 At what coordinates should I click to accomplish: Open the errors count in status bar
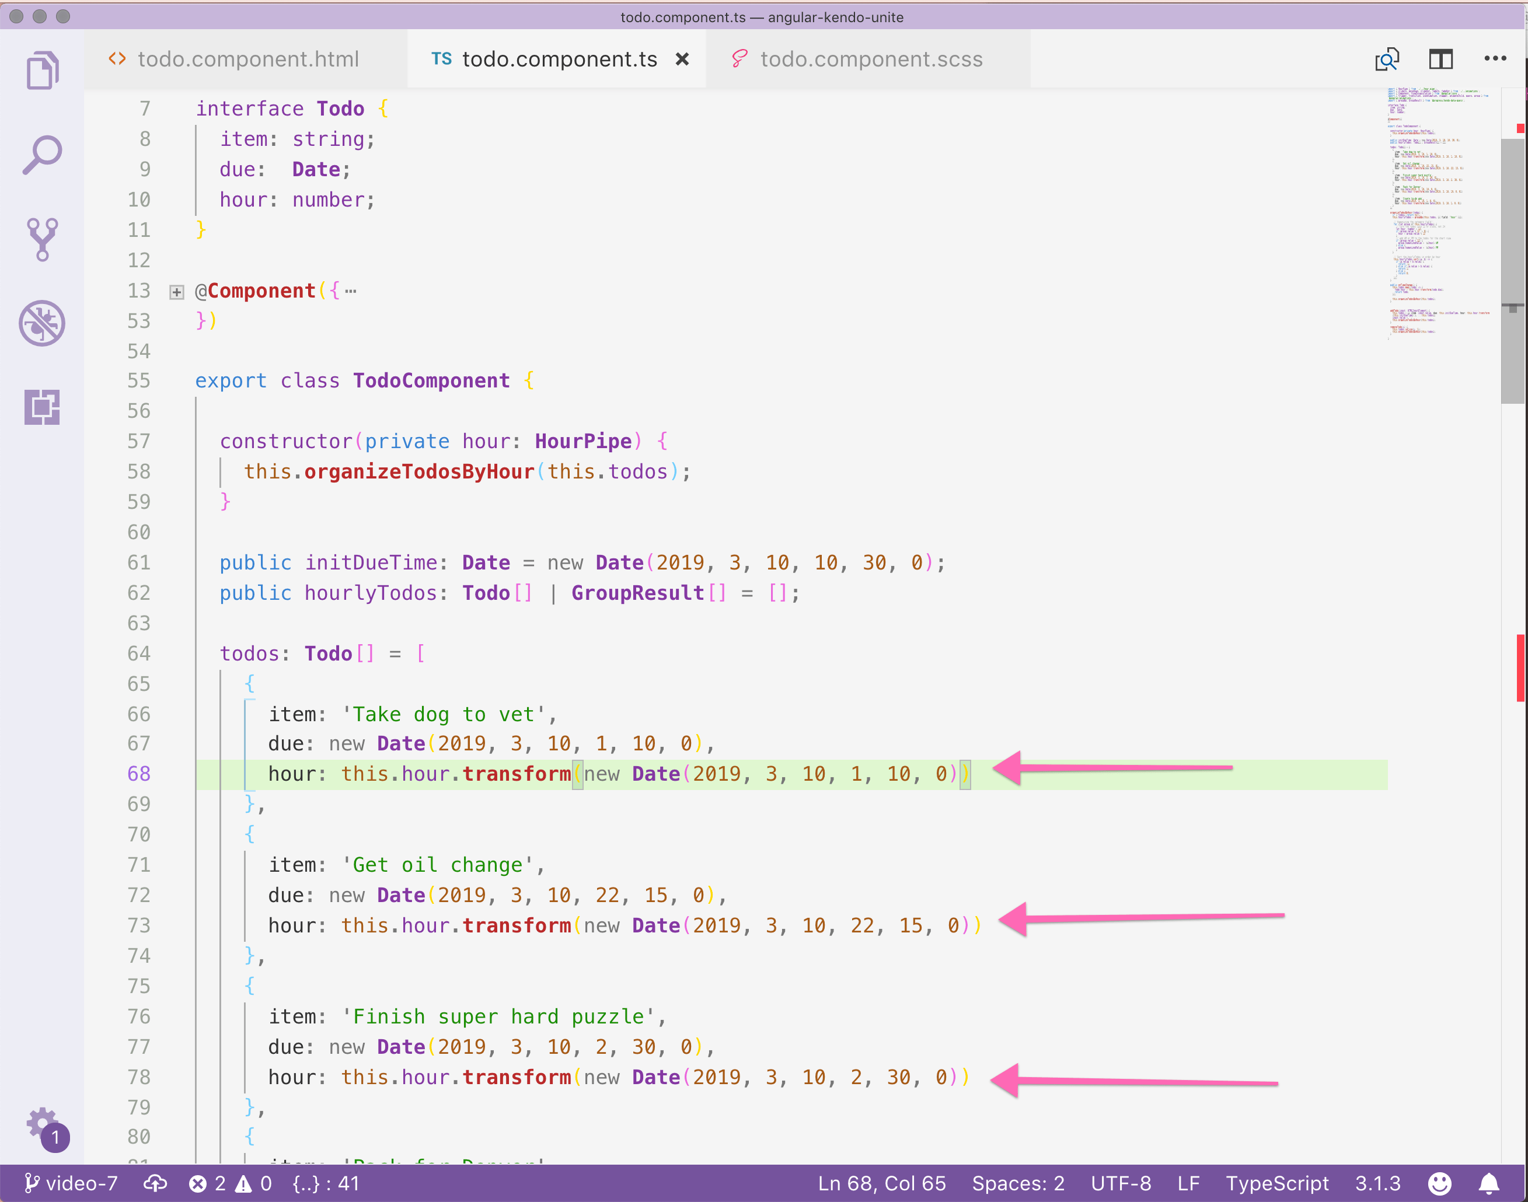(208, 1184)
